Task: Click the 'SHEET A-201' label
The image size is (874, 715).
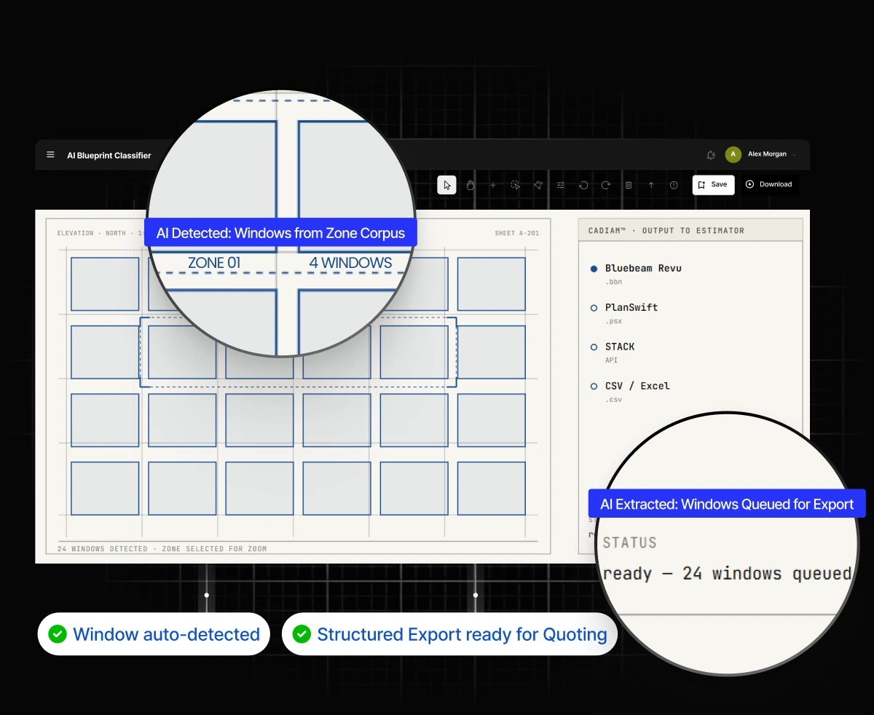Action: click(516, 234)
